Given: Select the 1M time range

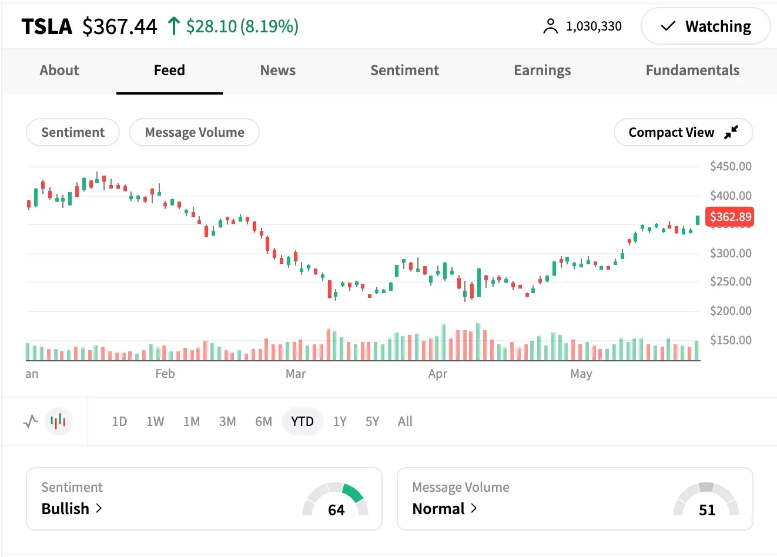Looking at the screenshot, I should [x=192, y=421].
